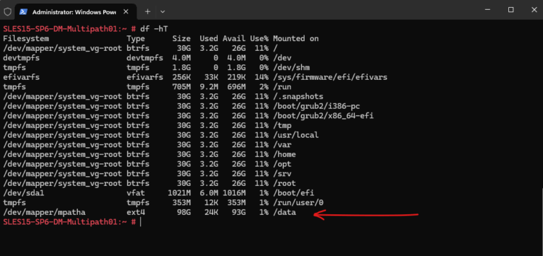Click the '256K' size value

coord(182,77)
